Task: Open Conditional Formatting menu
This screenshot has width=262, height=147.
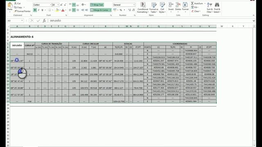Action: tap(143, 8)
